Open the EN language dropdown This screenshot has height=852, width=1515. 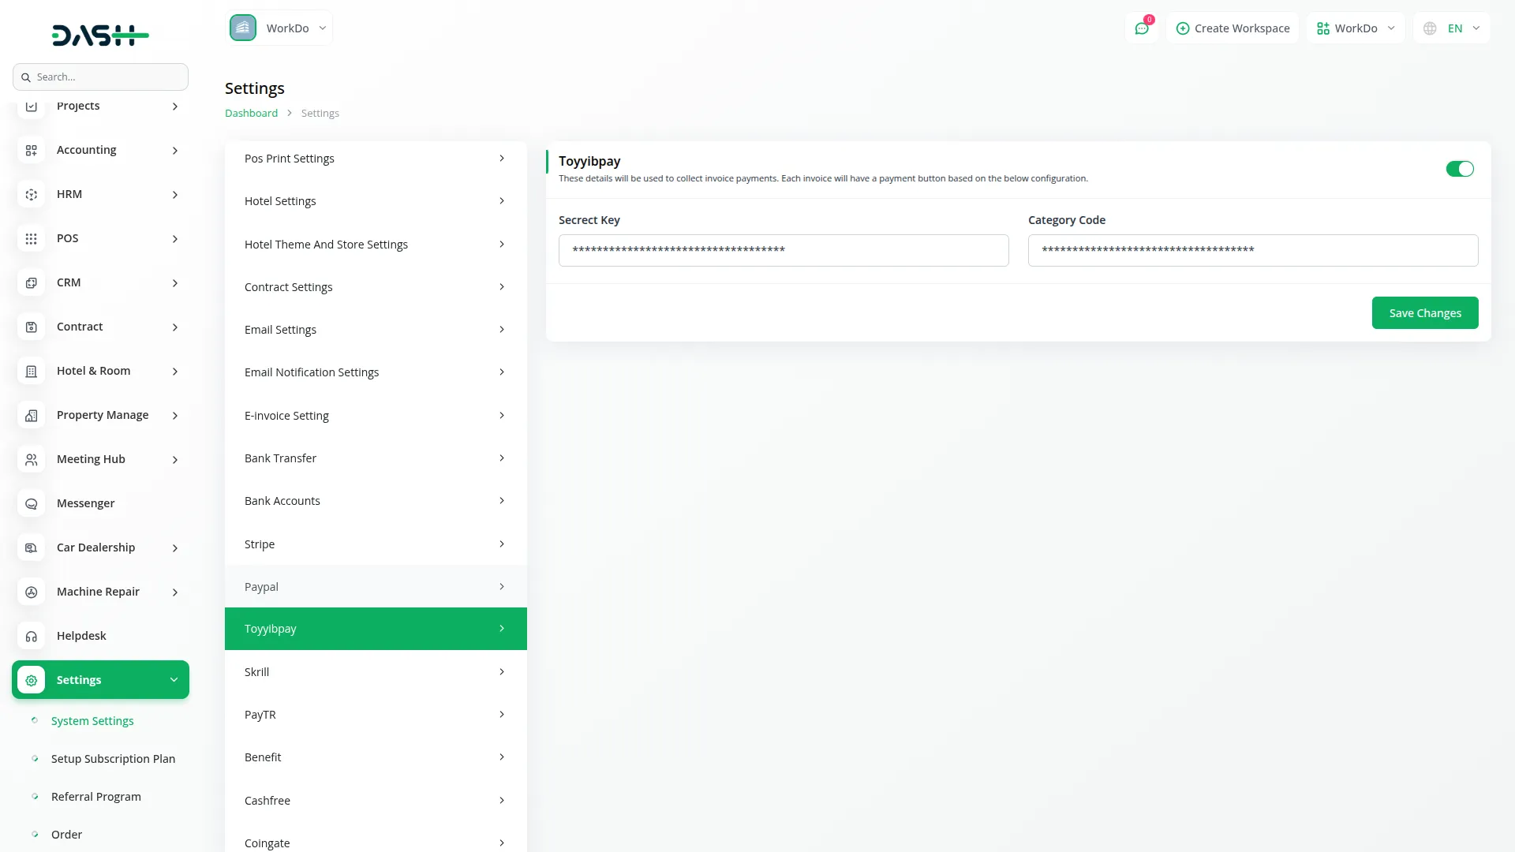(1452, 28)
